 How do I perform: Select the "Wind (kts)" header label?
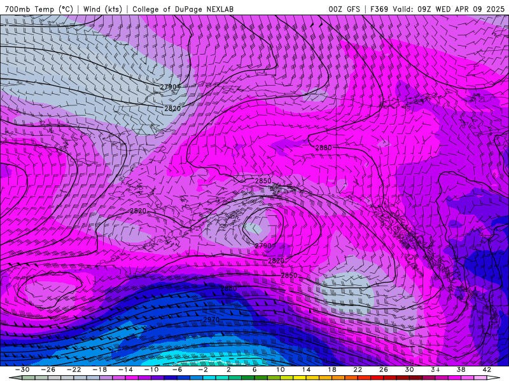click(102, 9)
